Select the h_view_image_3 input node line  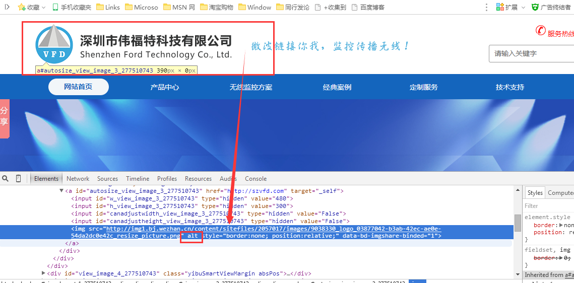pyautogui.click(x=182, y=206)
